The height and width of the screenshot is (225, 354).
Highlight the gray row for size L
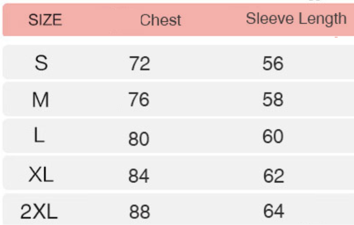(x=207, y=137)
